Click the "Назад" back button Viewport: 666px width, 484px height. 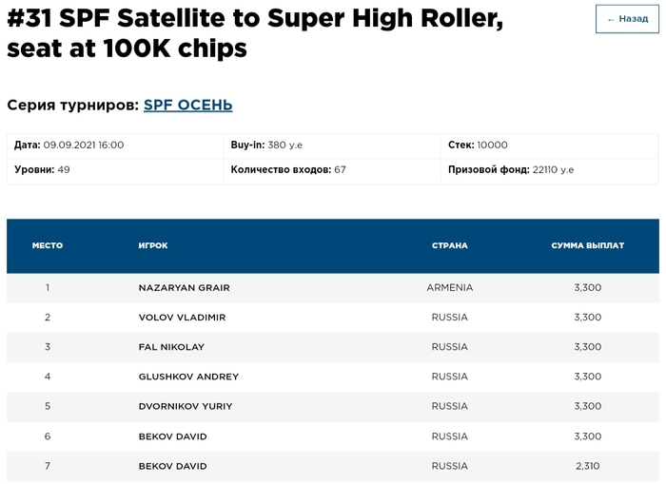627,19
